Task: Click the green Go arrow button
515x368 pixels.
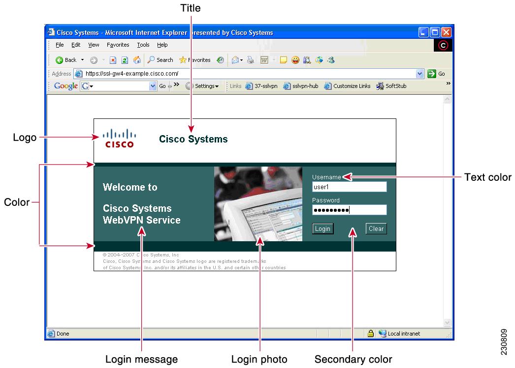Action: 432,74
